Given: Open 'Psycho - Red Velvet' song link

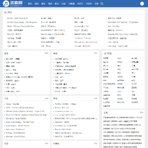Looking at the screenshot, I should [63, 129].
